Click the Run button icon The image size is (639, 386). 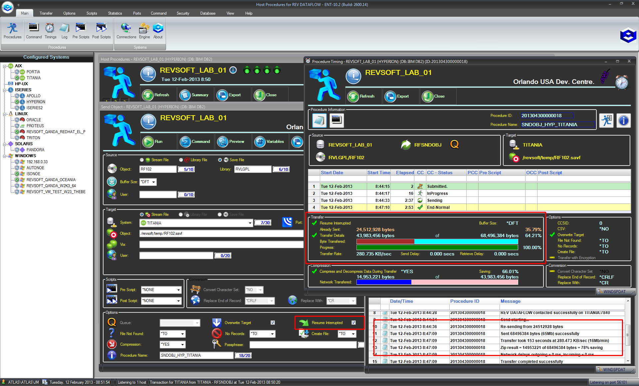click(148, 142)
